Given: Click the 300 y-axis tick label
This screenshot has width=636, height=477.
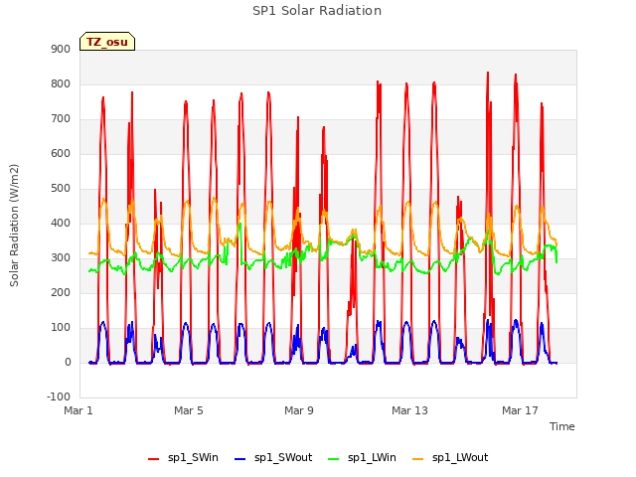Looking at the screenshot, I should (x=61, y=258).
